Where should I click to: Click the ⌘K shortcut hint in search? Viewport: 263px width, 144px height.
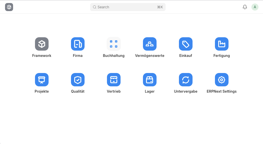[160, 7]
